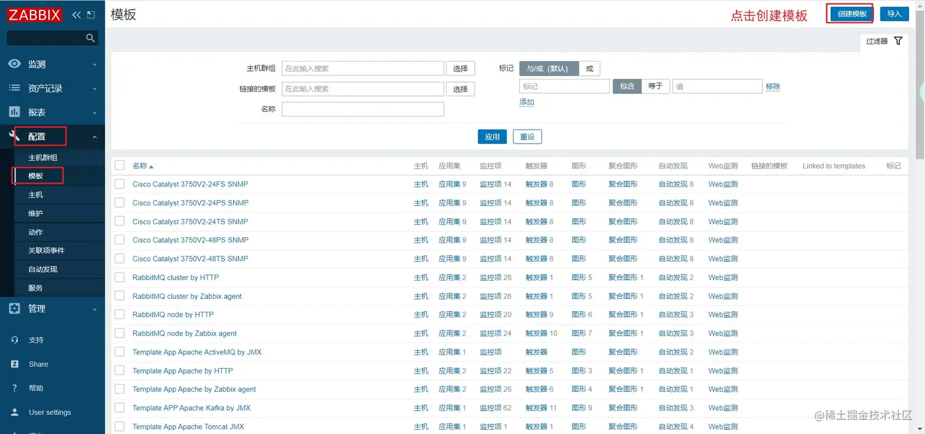This screenshot has height=434, width=925.
Task: Click 选择 next to 主机群组
Action: click(x=460, y=69)
